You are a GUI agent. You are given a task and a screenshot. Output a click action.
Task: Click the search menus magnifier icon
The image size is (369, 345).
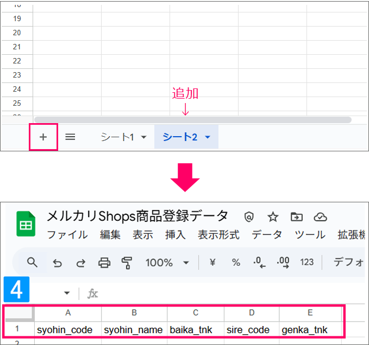point(33,263)
